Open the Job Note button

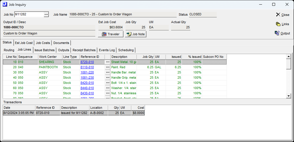pyautogui.click(x=136, y=34)
